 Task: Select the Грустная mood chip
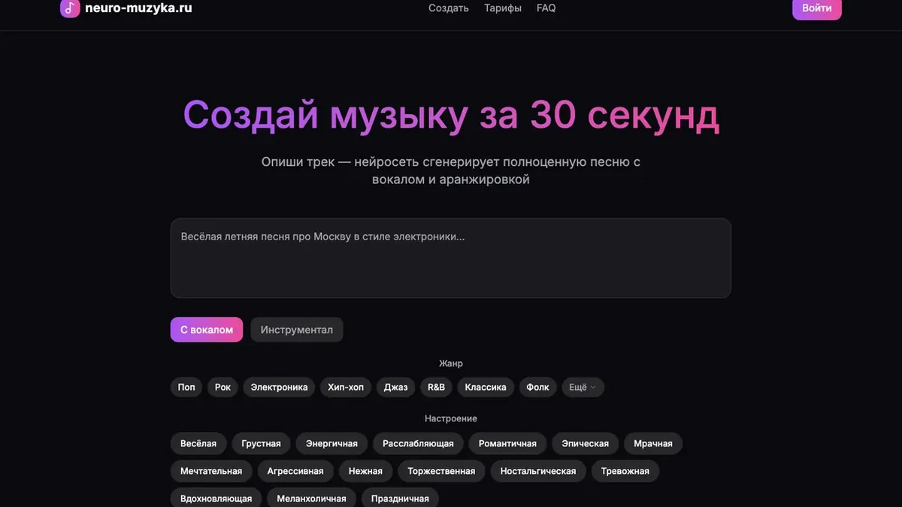261,444
